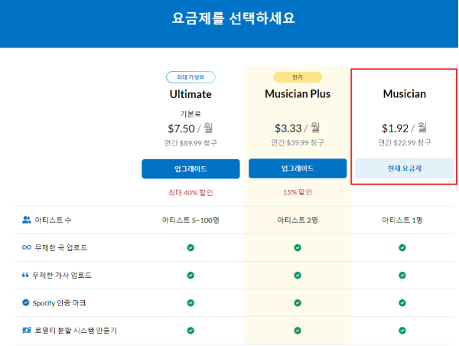Click the quote icon beside 무제한 가사 업로드

25,275
